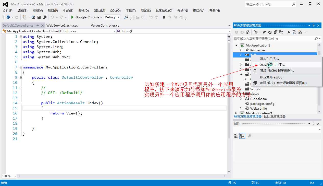Open the 文件(F) menu
This screenshot has height=186, width=323.
(8, 11)
